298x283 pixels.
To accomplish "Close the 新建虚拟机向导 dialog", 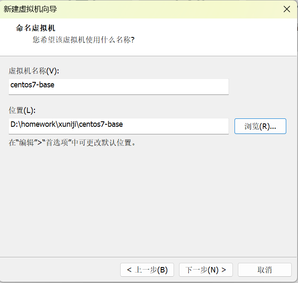I will [287, 9].
